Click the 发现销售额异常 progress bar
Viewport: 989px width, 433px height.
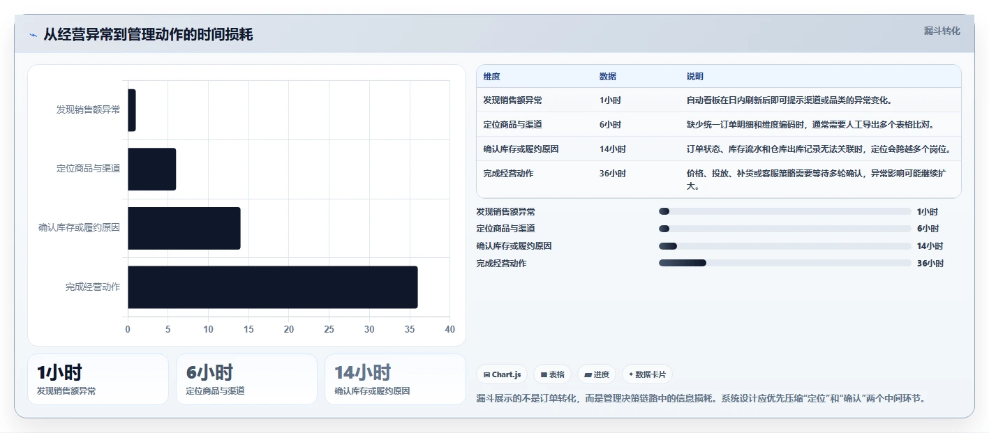tap(785, 211)
